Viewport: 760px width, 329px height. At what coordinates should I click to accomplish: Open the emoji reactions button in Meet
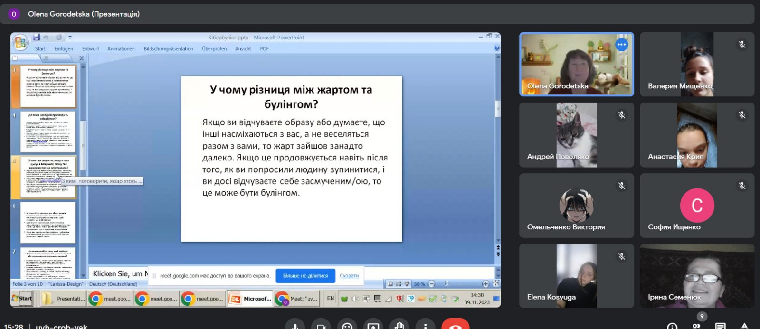347,326
